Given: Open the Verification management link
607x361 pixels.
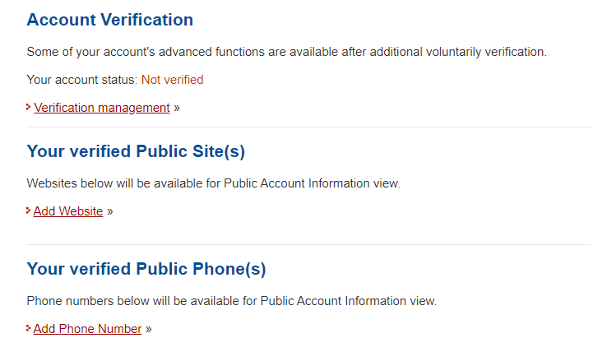Looking at the screenshot, I should pos(101,108).
